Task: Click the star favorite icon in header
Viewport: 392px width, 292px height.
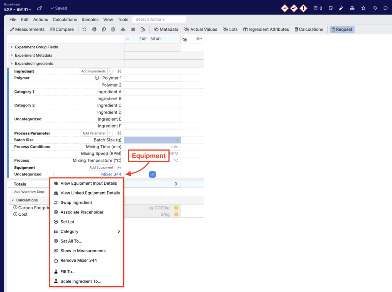Action: point(363,8)
